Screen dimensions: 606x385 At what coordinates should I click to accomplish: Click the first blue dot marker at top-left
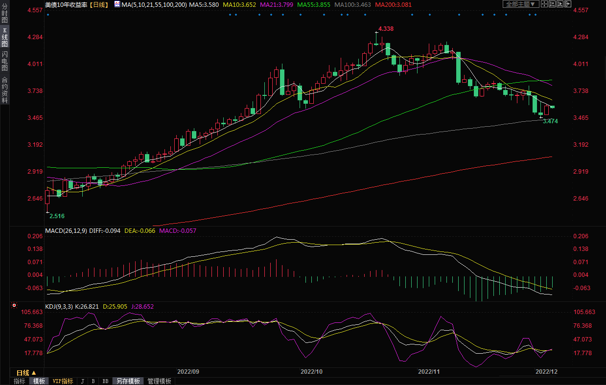(x=47, y=15)
